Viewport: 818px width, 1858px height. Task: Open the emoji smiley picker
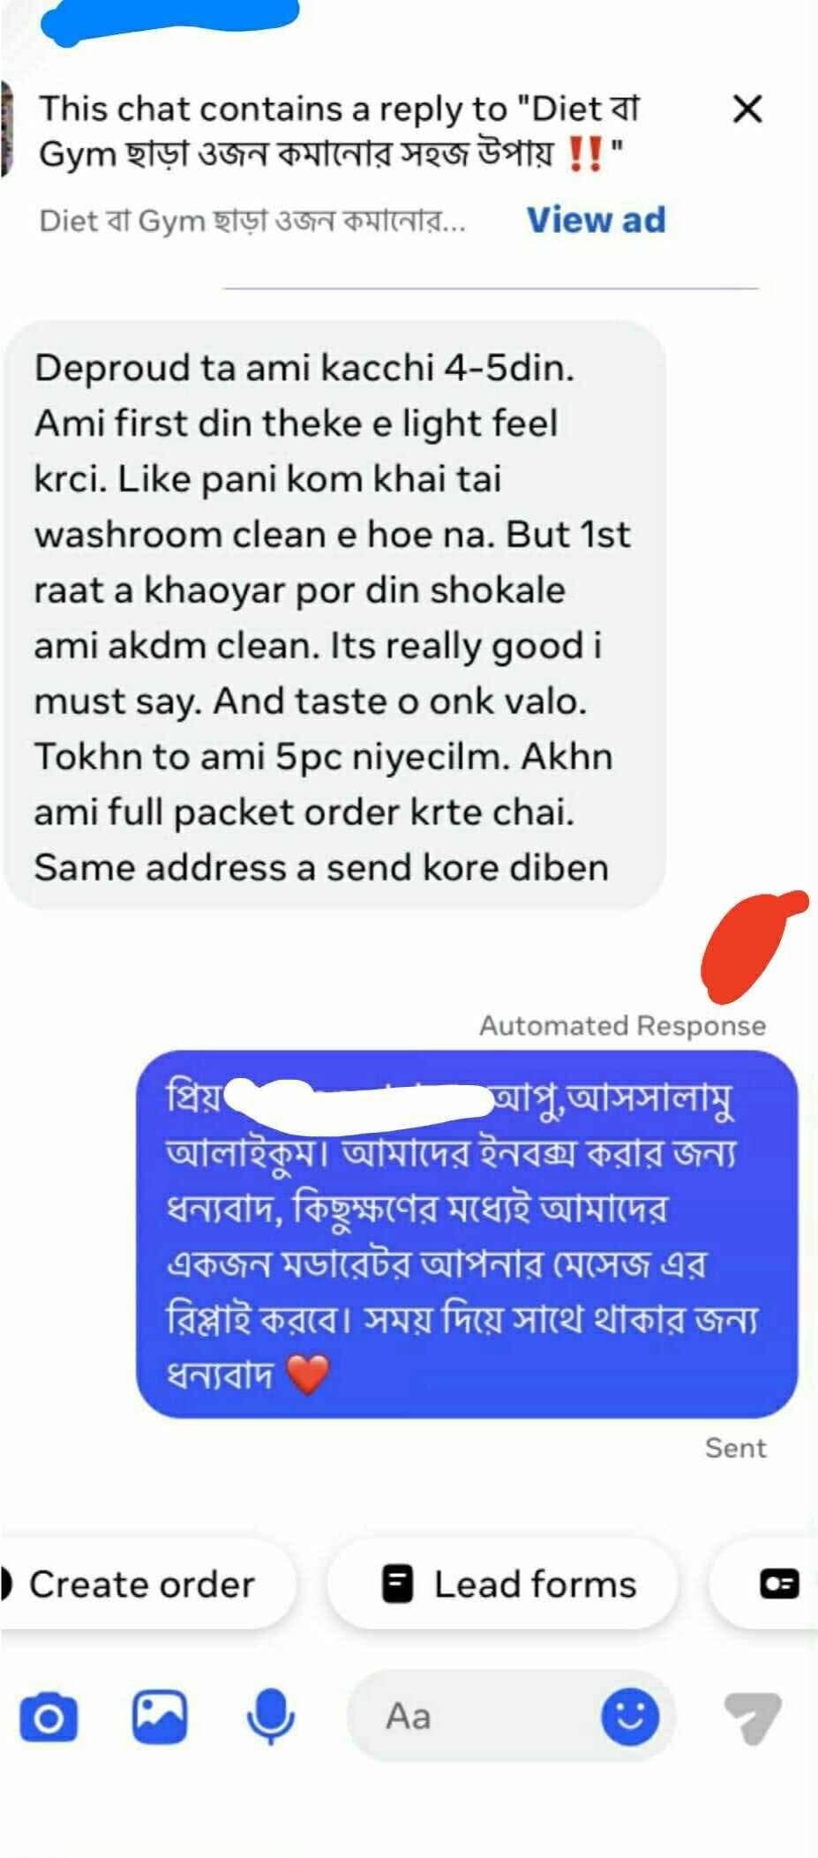tap(629, 1717)
